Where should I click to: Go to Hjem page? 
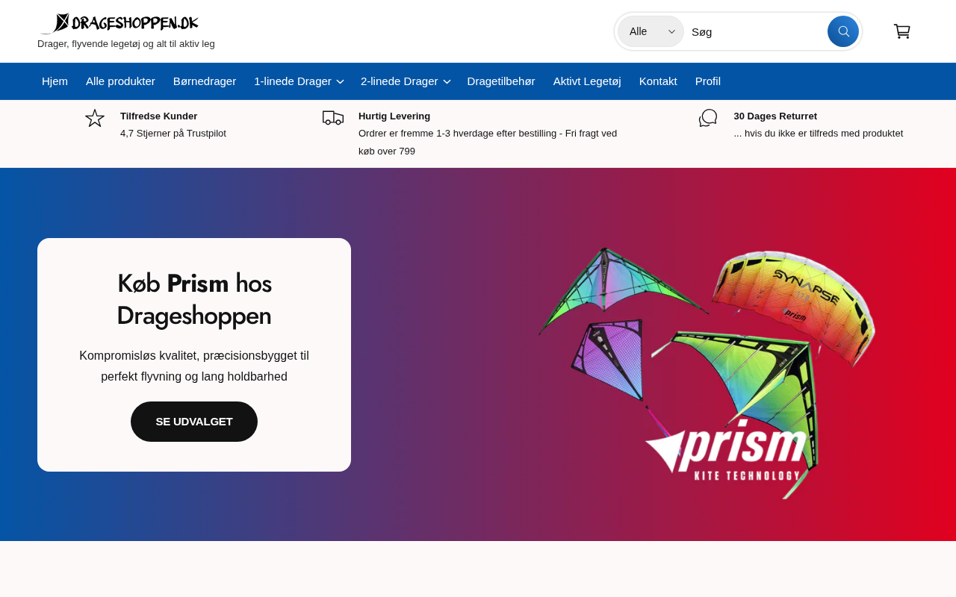(x=55, y=81)
